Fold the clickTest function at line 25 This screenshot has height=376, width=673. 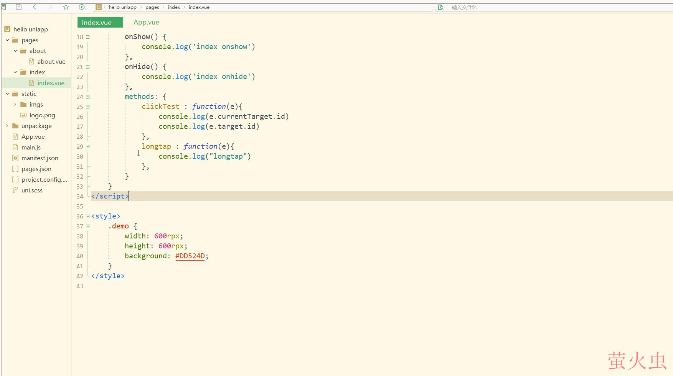click(x=88, y=107)
